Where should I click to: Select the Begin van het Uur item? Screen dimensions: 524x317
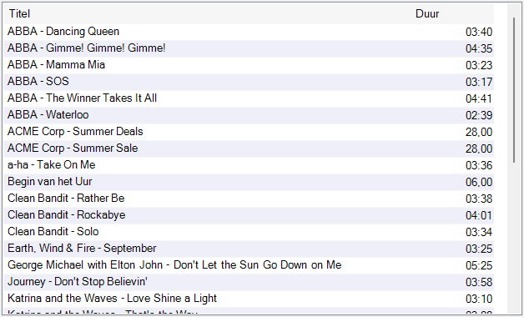(x=249, y=183)
